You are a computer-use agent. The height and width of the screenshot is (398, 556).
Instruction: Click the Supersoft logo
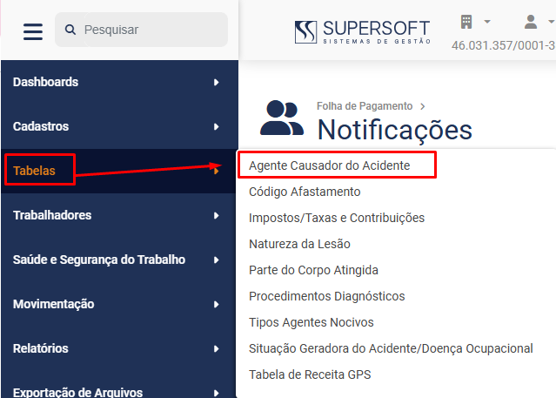pos(362,31)
